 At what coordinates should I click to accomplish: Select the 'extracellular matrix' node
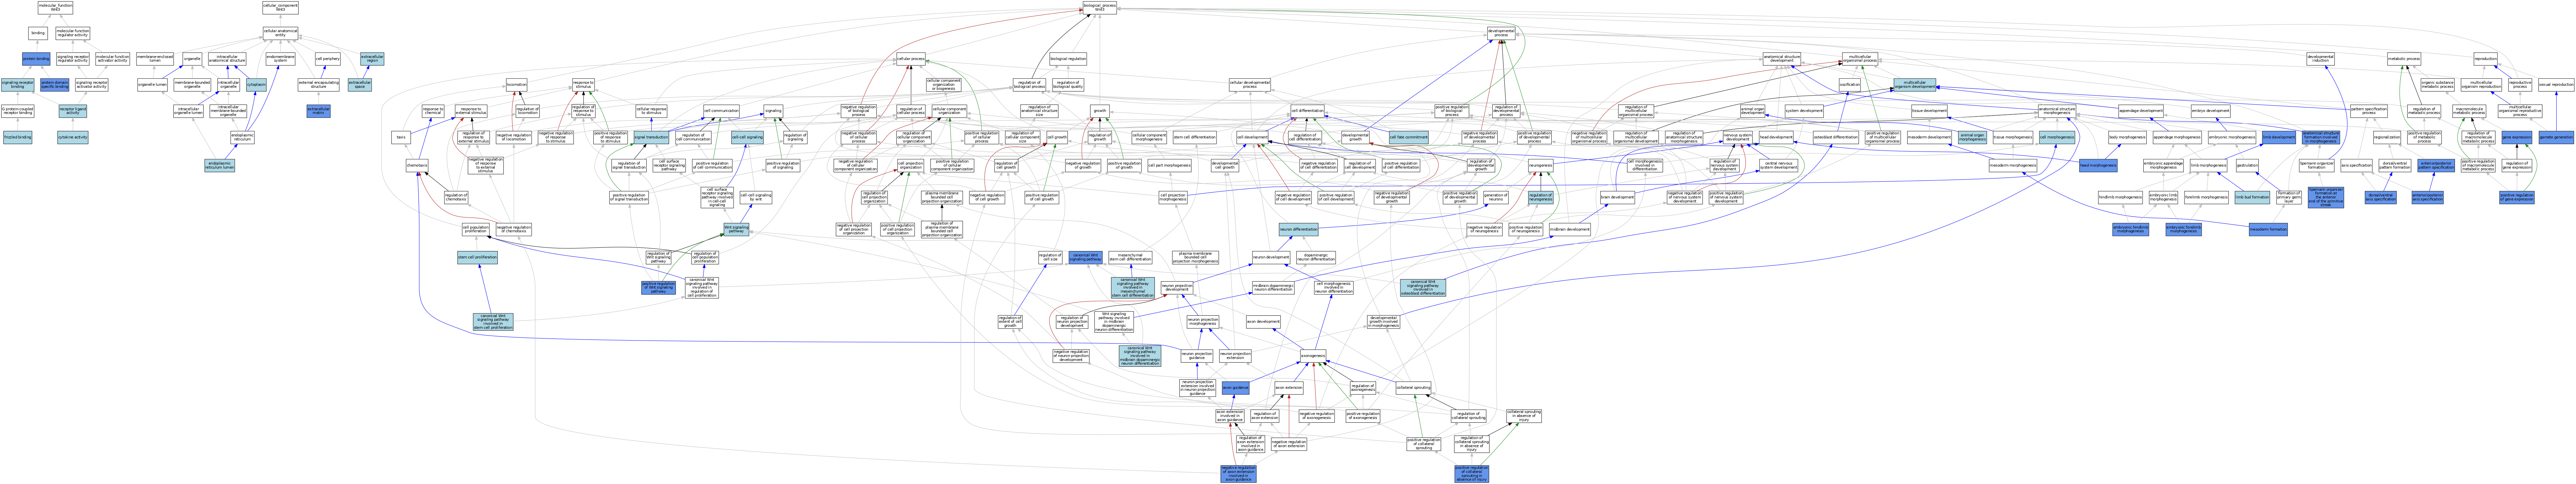click(x=319, y=111)
